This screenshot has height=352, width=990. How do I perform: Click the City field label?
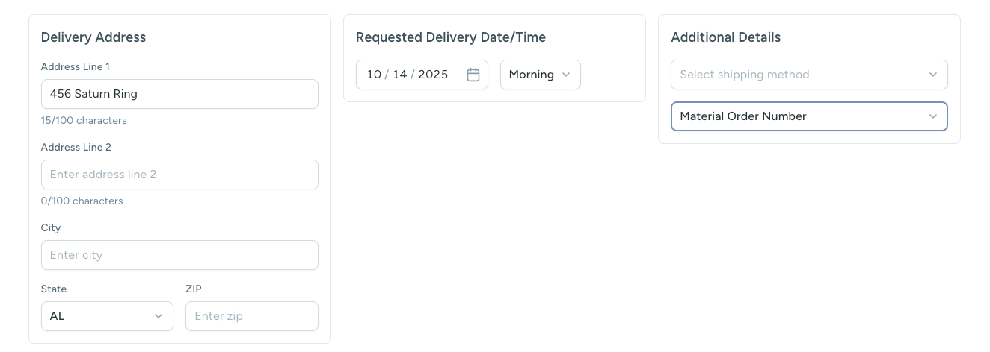(x=51, y=228)
